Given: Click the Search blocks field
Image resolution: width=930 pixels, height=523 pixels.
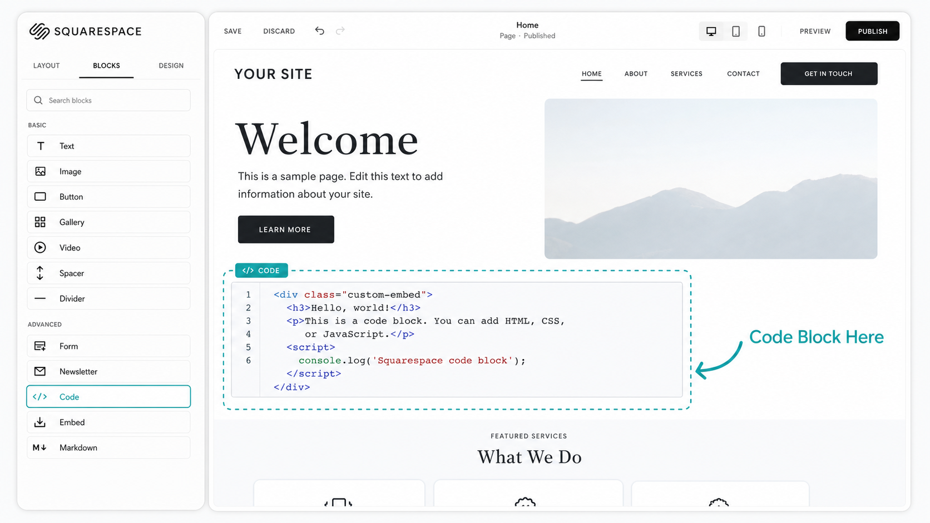Looking at the screenshot, I should coord(108,100).
